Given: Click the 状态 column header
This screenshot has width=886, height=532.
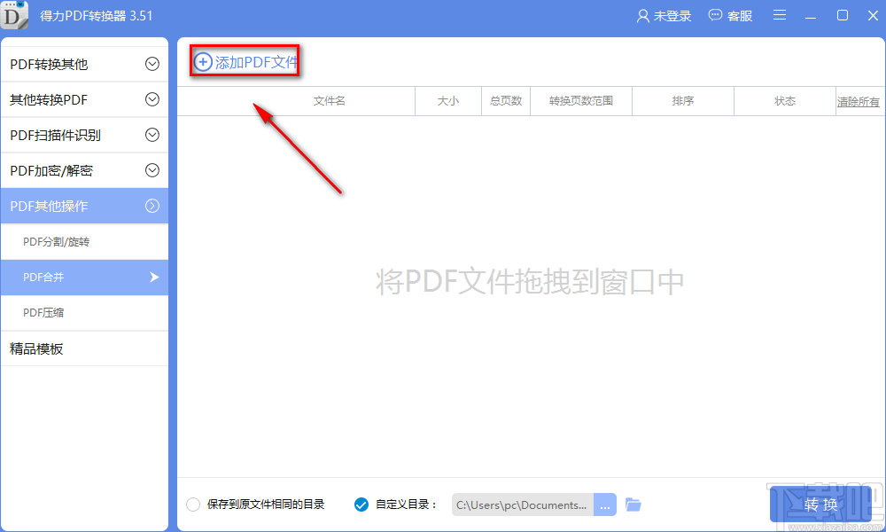Looking at the screenshot, I should 785,101.
